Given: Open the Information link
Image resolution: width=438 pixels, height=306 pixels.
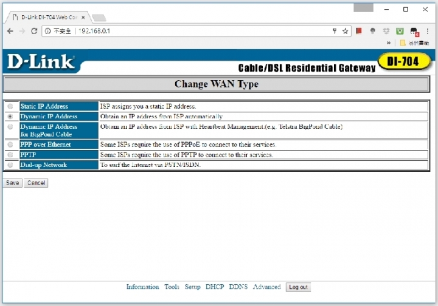Looking at the screenshot, I should tap(142, 287).
